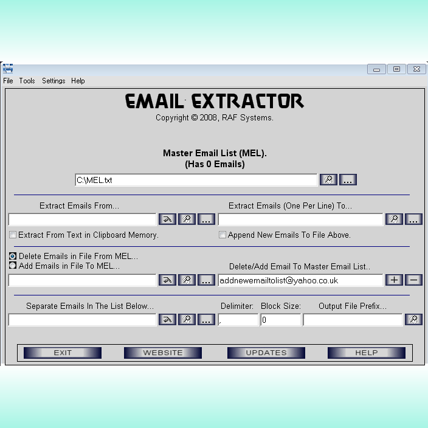Click the view icon beside the Extract Emails From field
The width and height of the screenshot is (428, 428).
187,219
